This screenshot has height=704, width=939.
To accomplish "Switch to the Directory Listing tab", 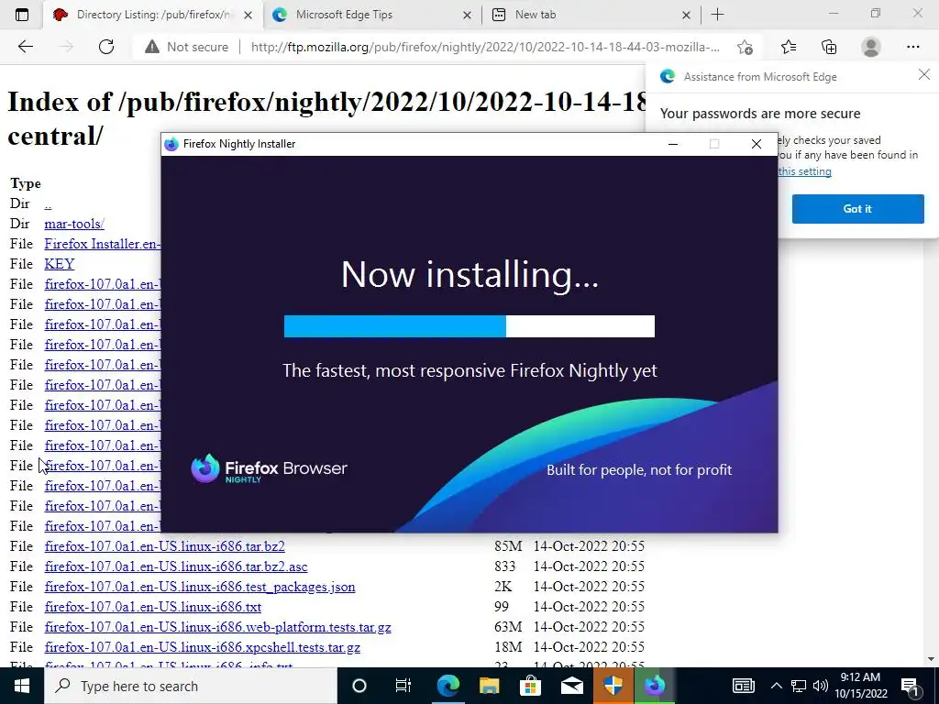I will (x=153, y=15).
